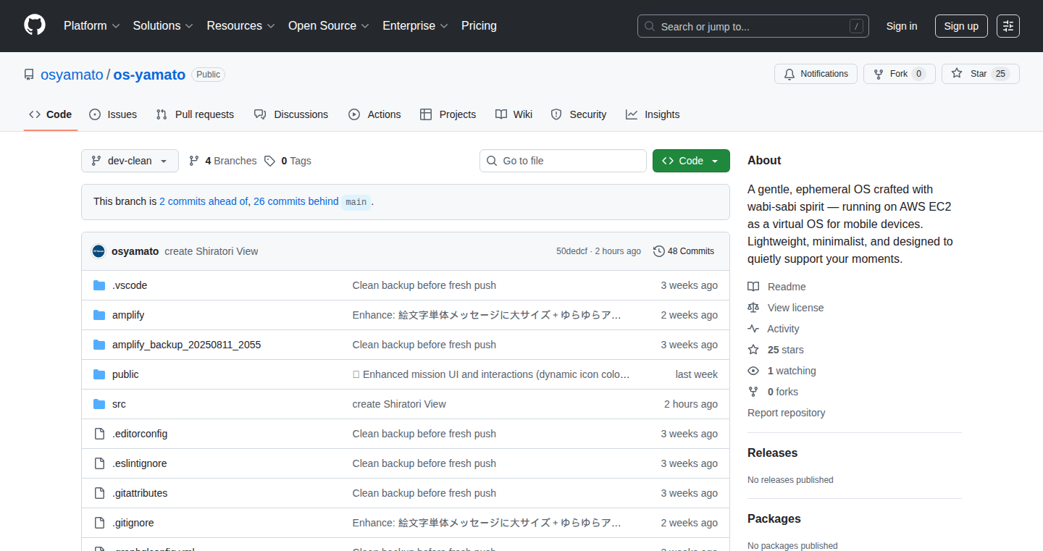Viewport: 1043px width, 551px height.
Task: View the 0 Tags list
Action: coord(288,161)
